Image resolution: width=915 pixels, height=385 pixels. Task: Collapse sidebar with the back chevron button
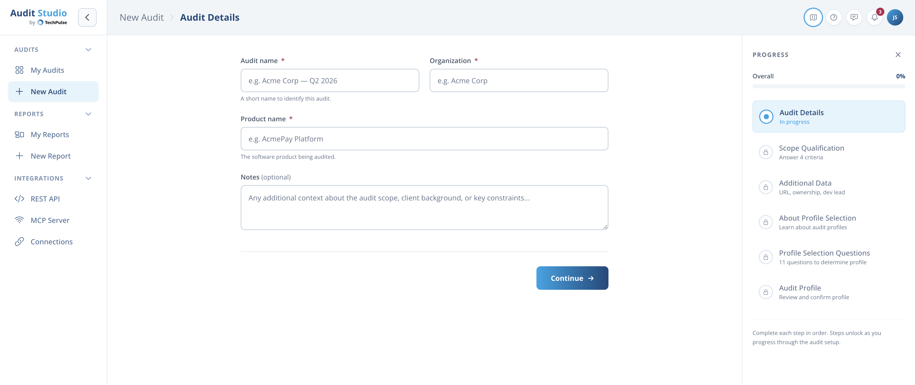87,17
